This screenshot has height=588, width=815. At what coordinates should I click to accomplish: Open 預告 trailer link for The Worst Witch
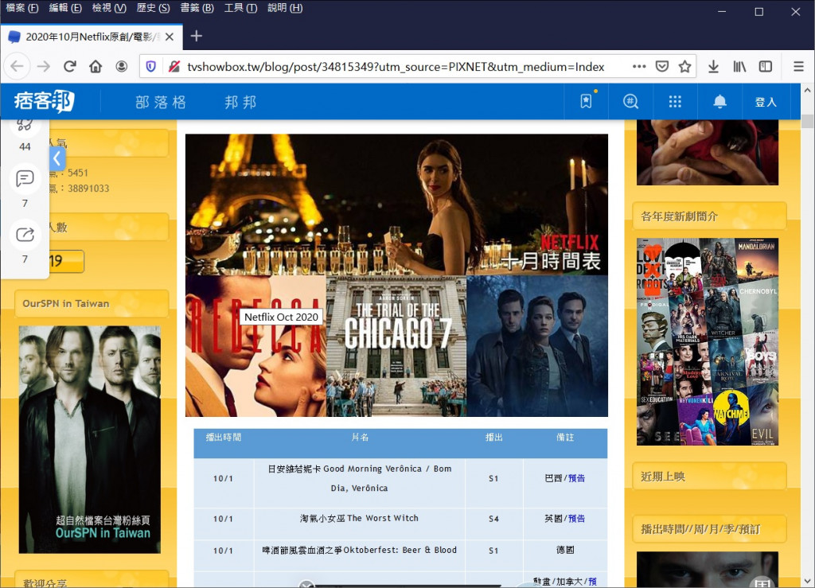576,519
